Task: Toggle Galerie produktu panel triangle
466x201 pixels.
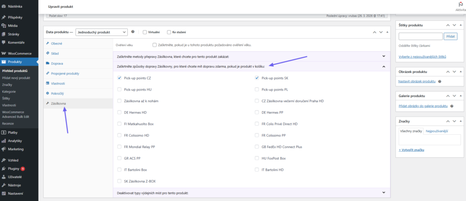Action: coord(461,96)
